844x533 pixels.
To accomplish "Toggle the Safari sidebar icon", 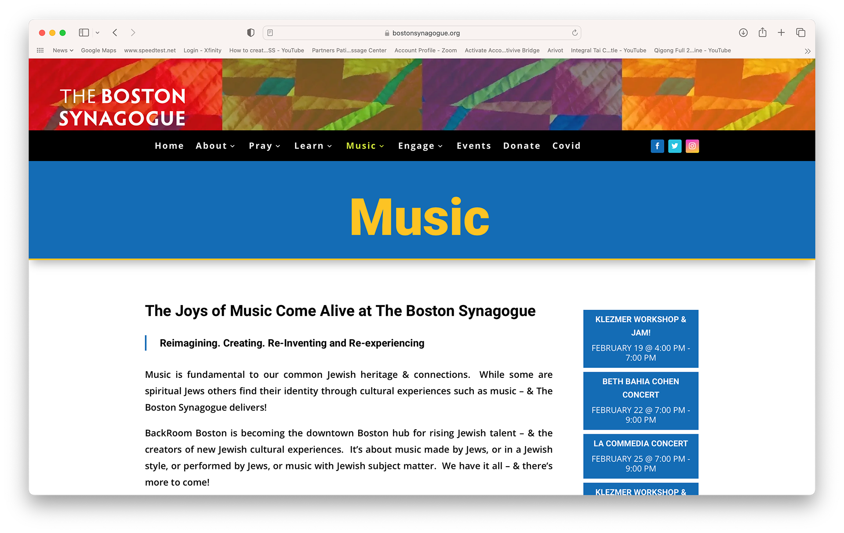I will click(84, 33).
